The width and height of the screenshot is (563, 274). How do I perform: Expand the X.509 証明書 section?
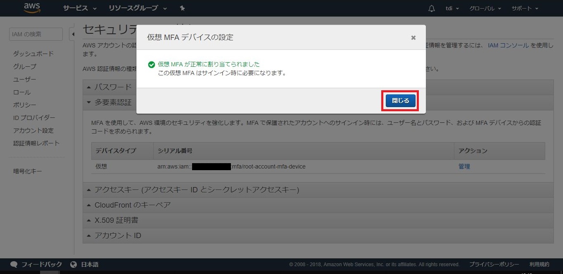pos(116,220)
